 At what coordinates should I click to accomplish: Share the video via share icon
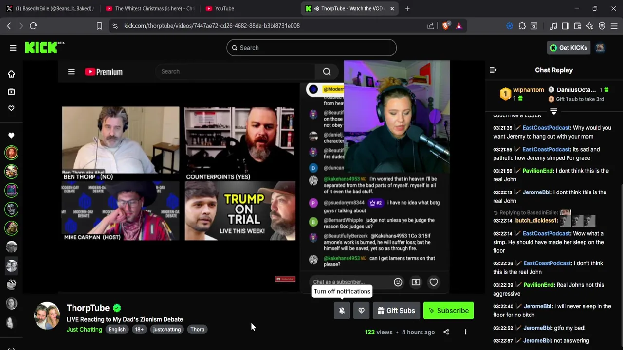(446, 332)
